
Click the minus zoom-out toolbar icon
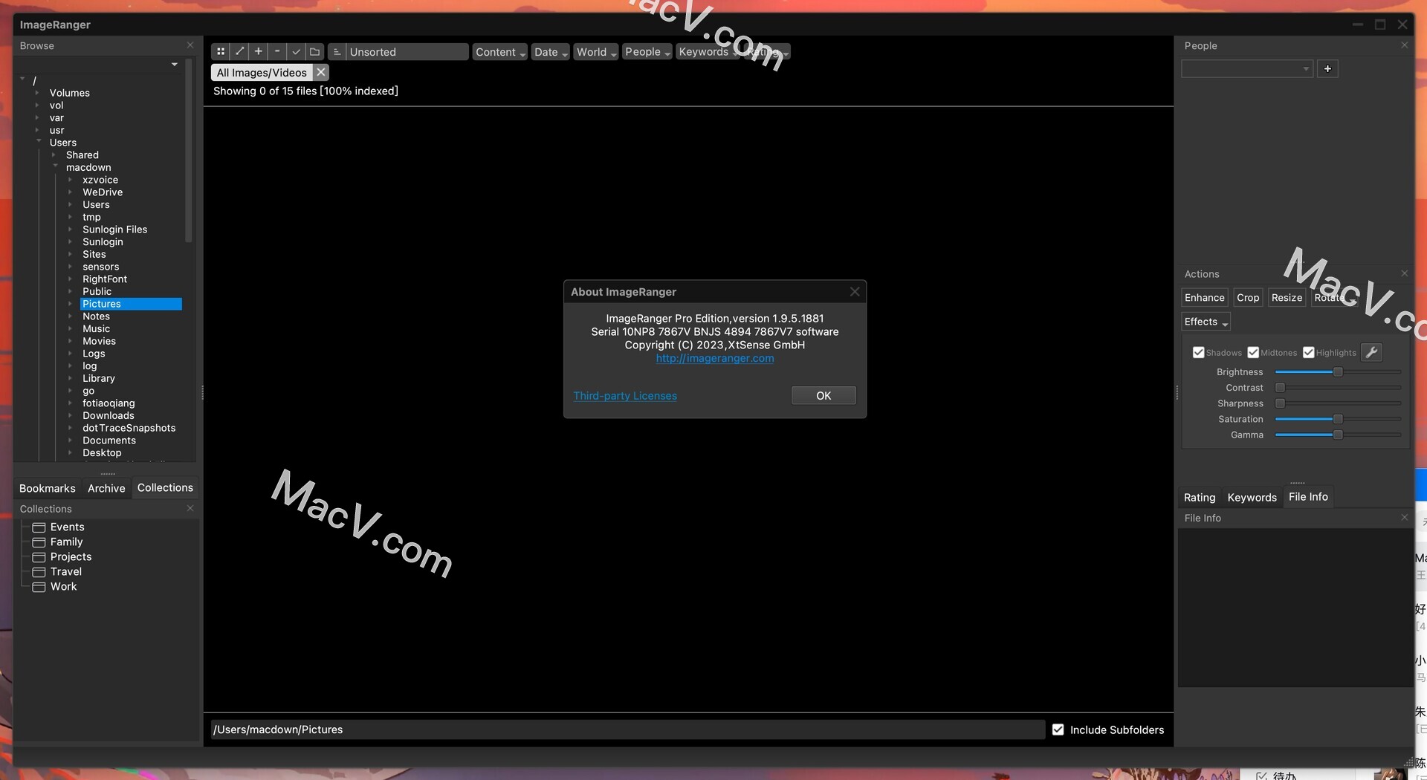click(277, 52)
